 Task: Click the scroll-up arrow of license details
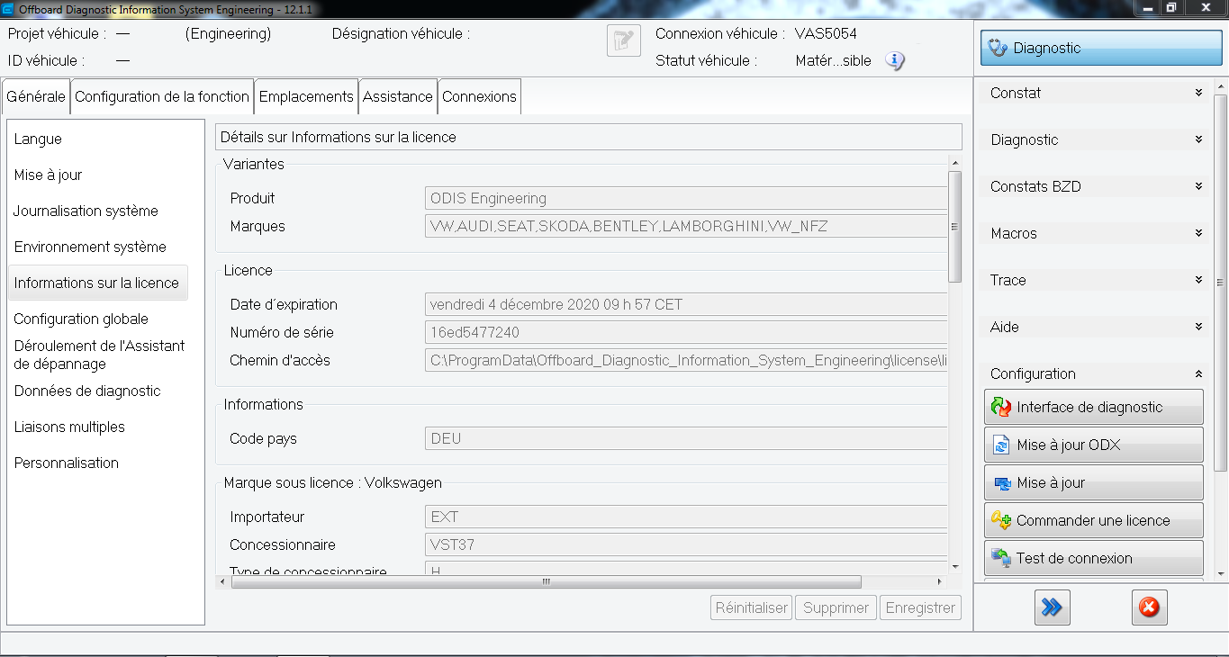(955, 161)
